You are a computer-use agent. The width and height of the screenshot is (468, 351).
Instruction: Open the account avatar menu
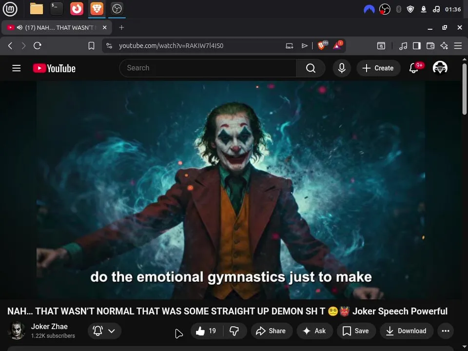[x=440, y=68]
